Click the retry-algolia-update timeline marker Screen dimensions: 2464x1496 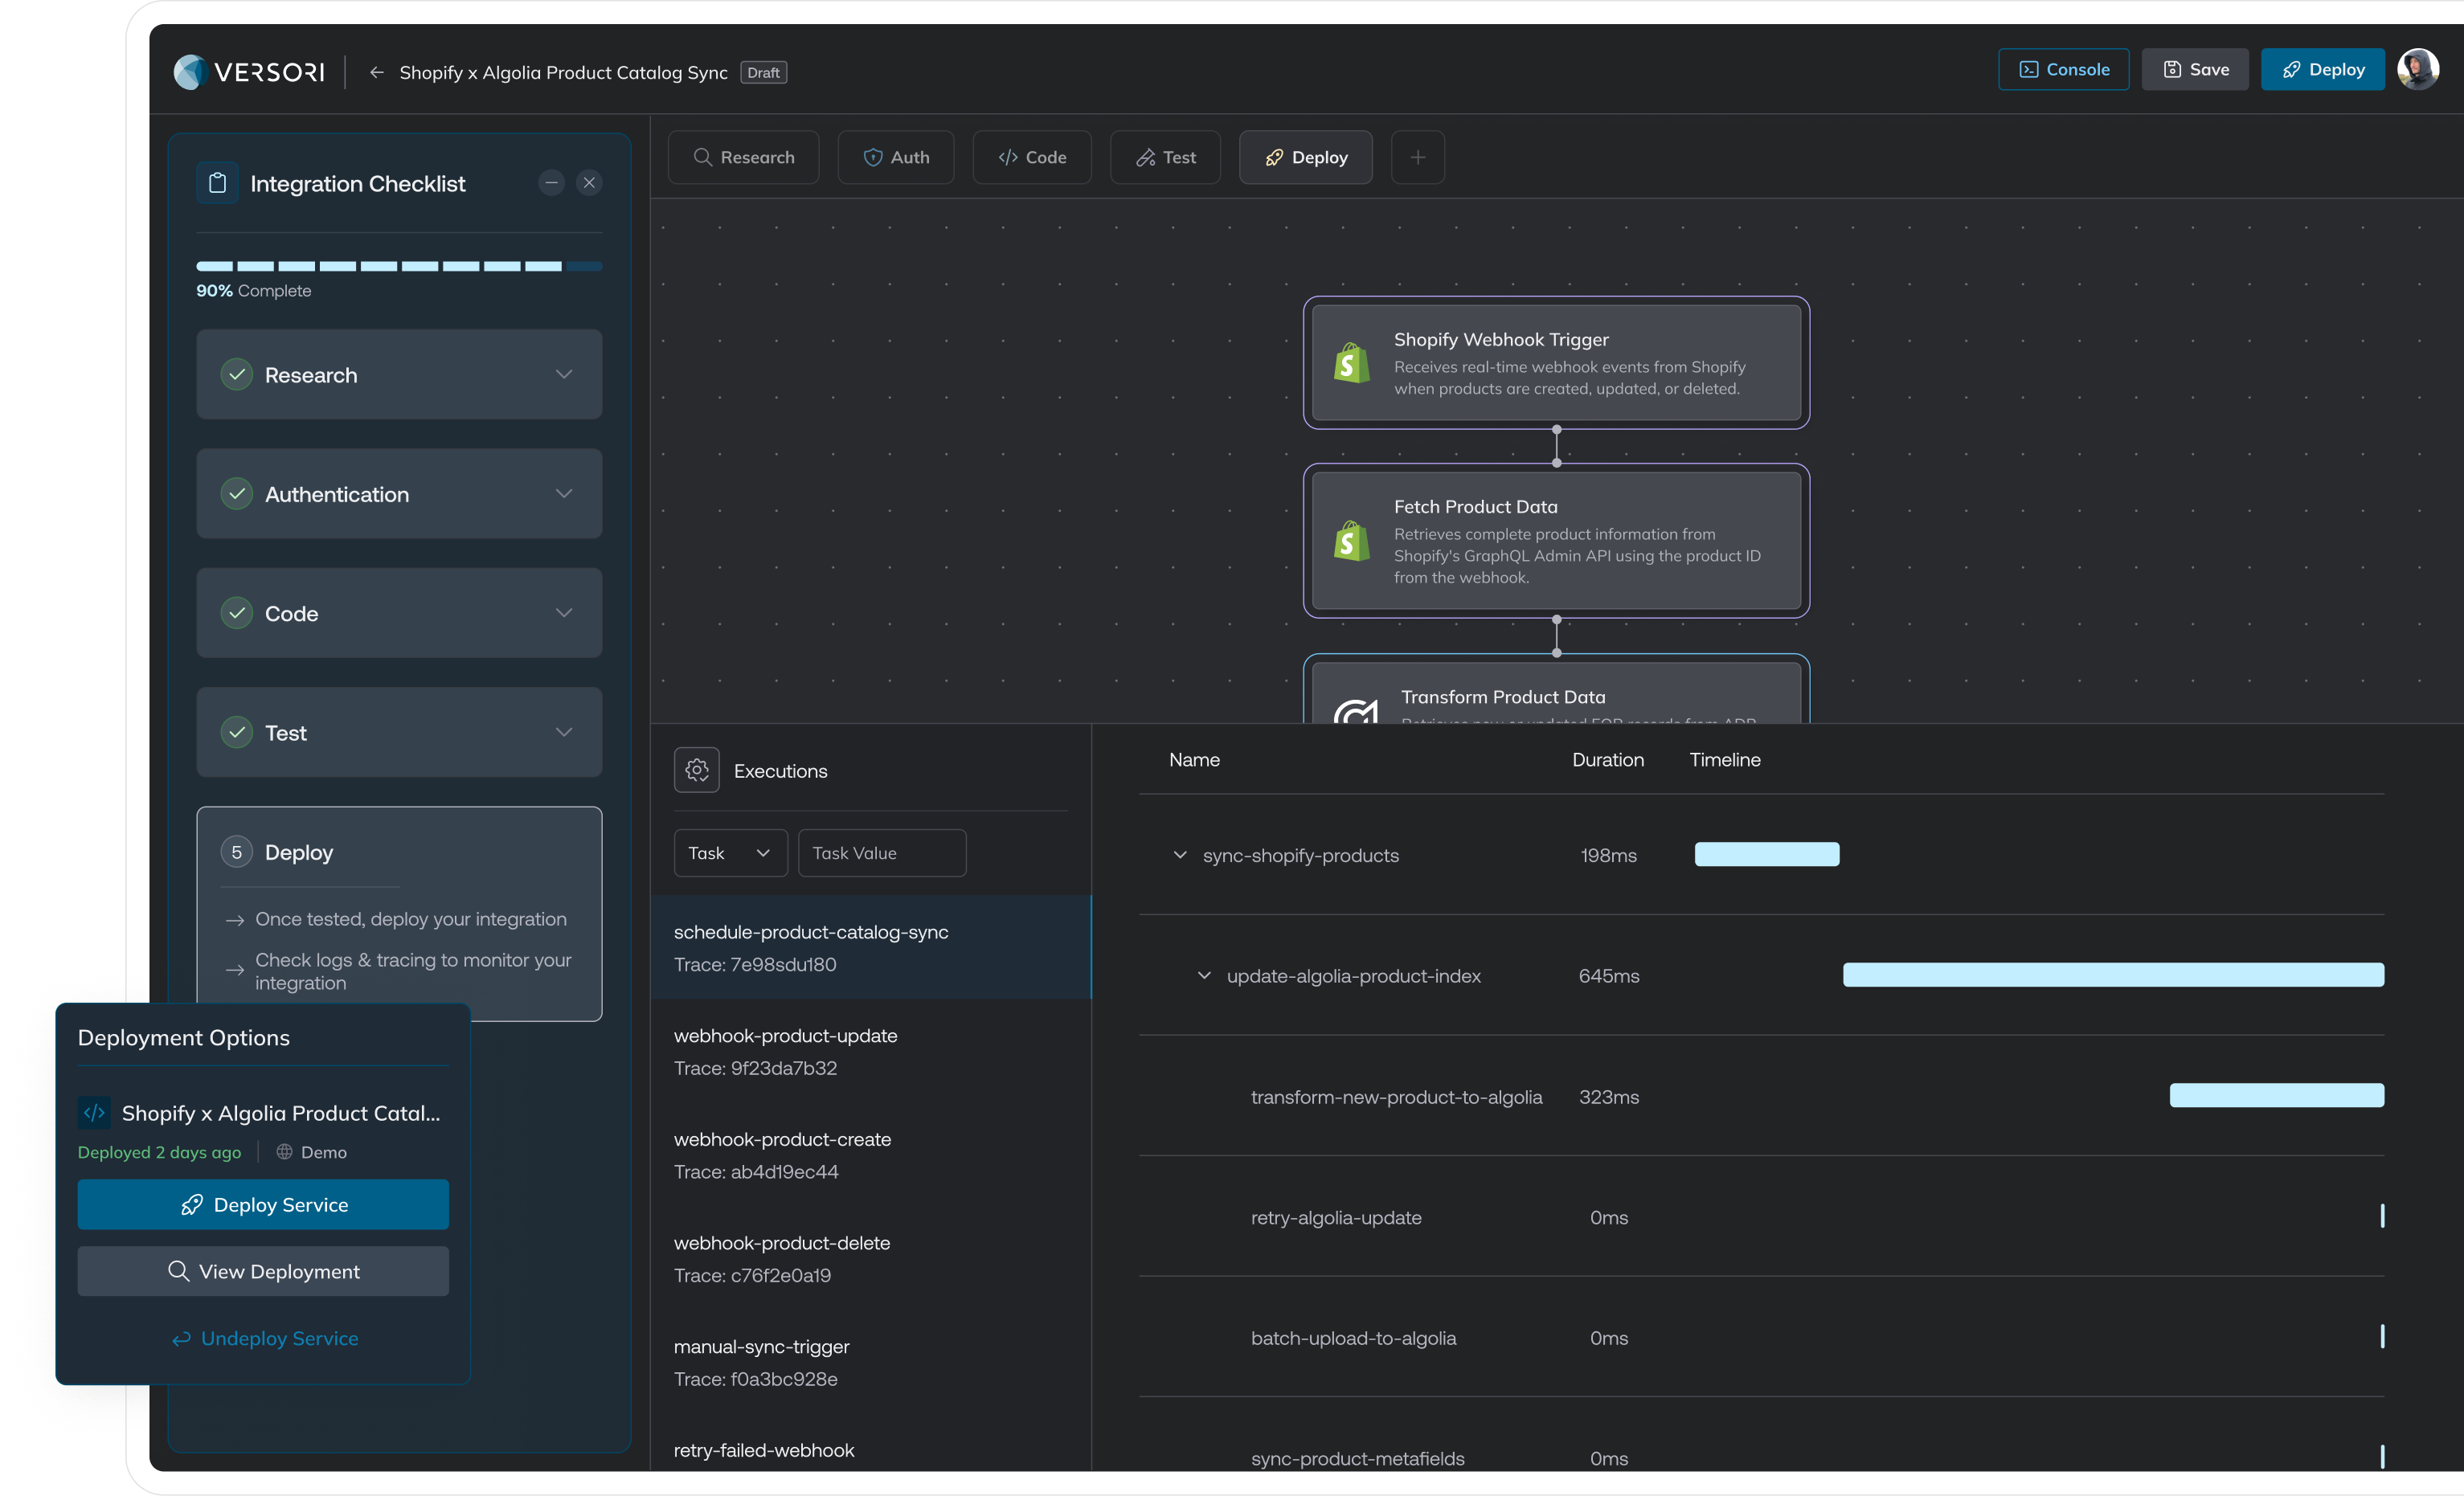(x=2382, y=1216)
